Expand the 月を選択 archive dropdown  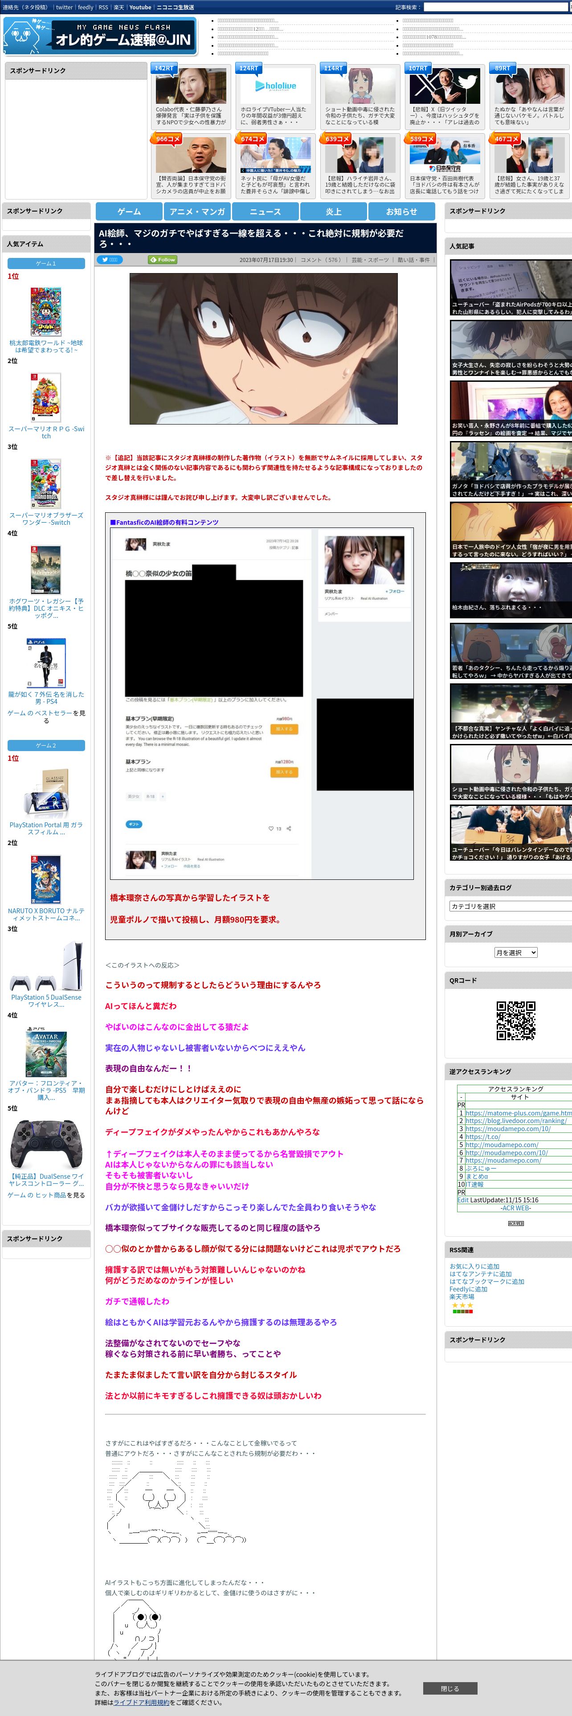tap(515, 952)
